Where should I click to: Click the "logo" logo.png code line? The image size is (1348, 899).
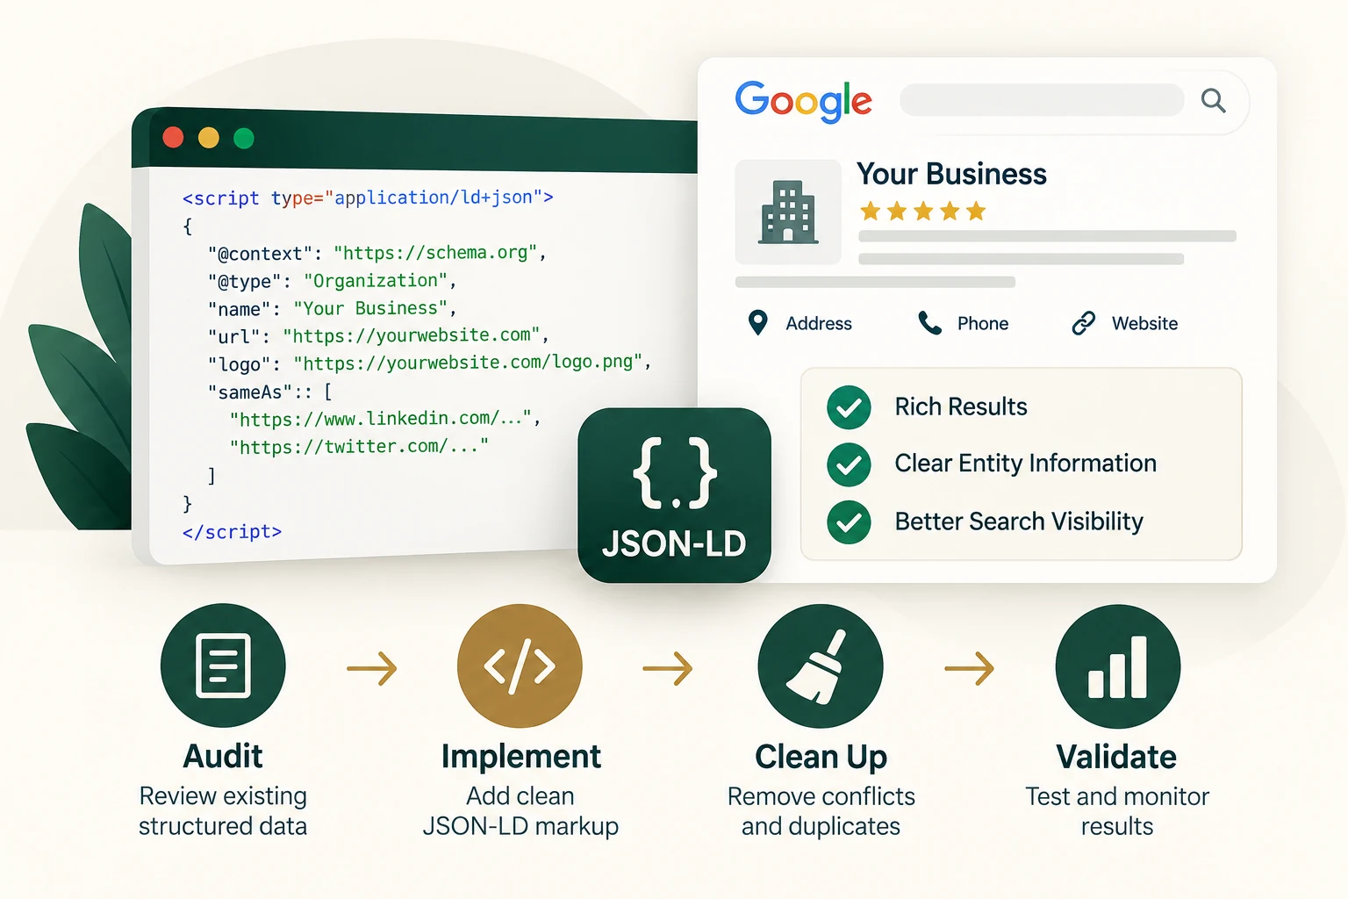[x=429, y=363]
